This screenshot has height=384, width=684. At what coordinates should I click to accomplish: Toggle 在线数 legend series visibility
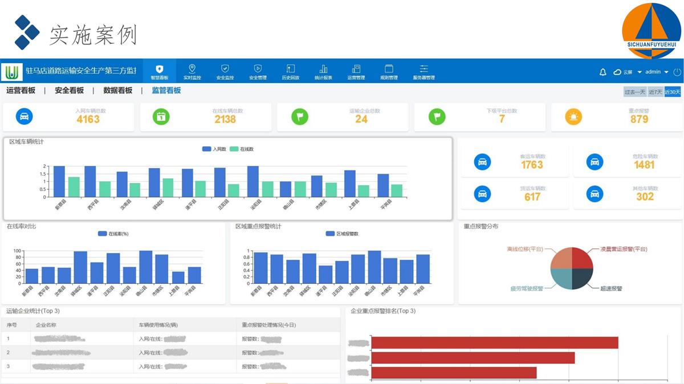242,149
